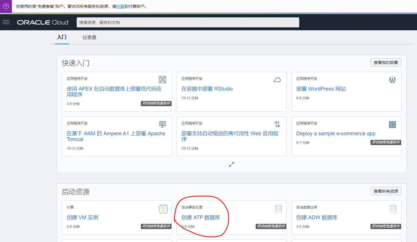
Task: Open 在容器中部署 RStudio link
Action: tap(207, 89)
